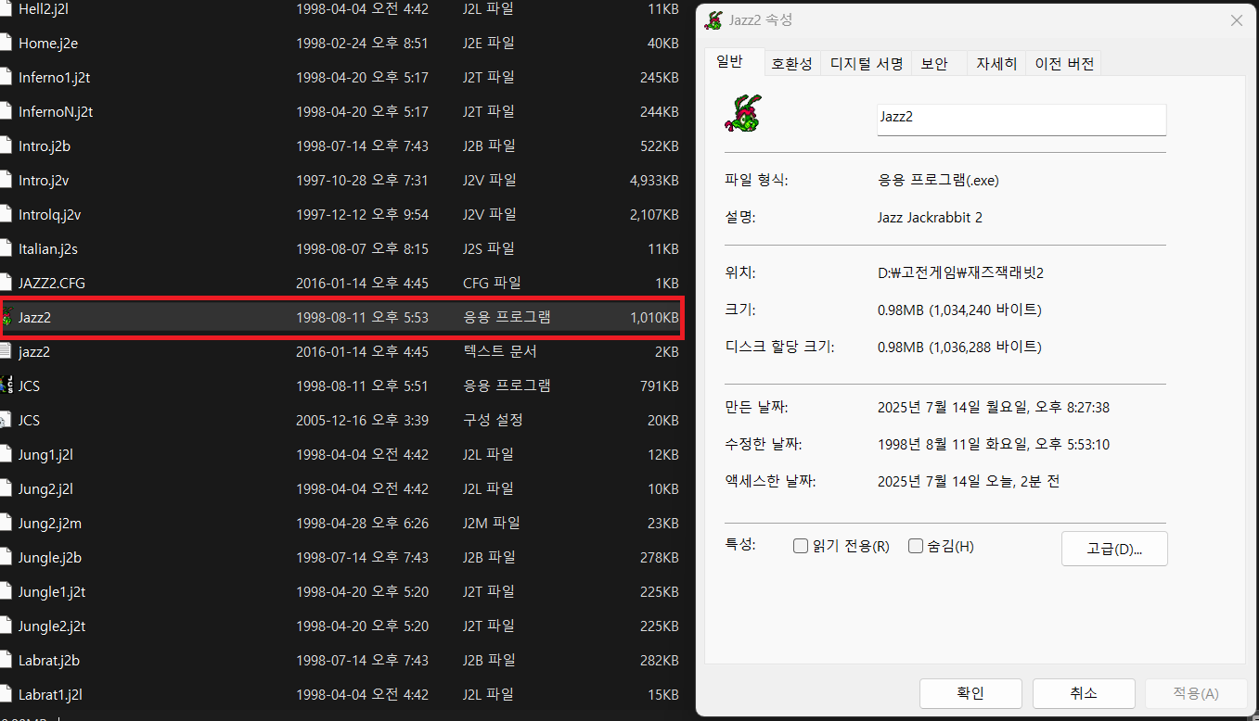Screen dimensions: 1259x721
Task: Click the Italian.j2s file icon
Action: (x=7, y=248)
